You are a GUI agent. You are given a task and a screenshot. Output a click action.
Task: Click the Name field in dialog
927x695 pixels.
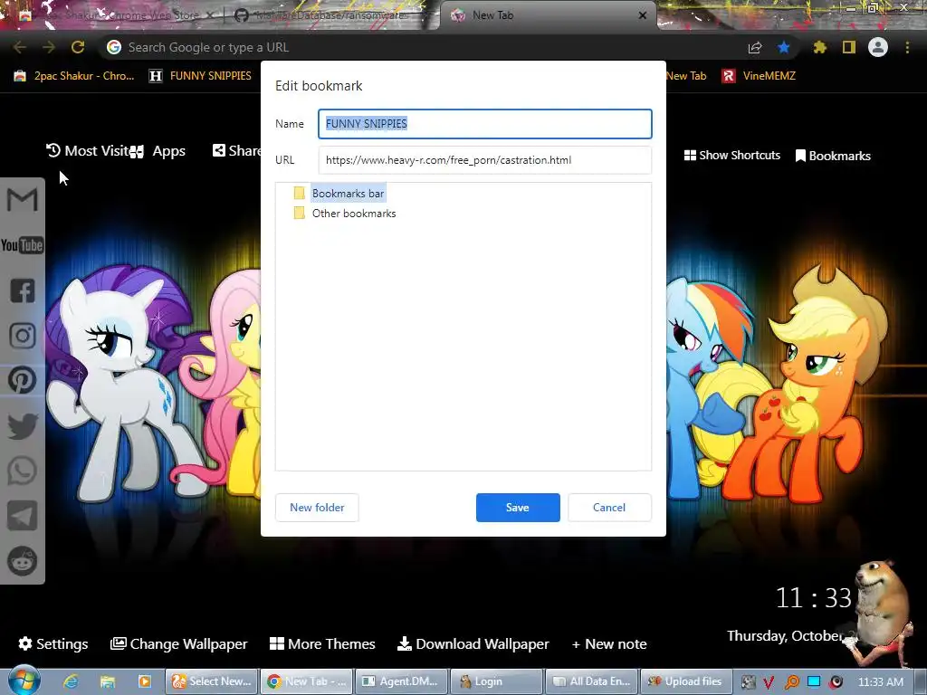pos(485,123)
